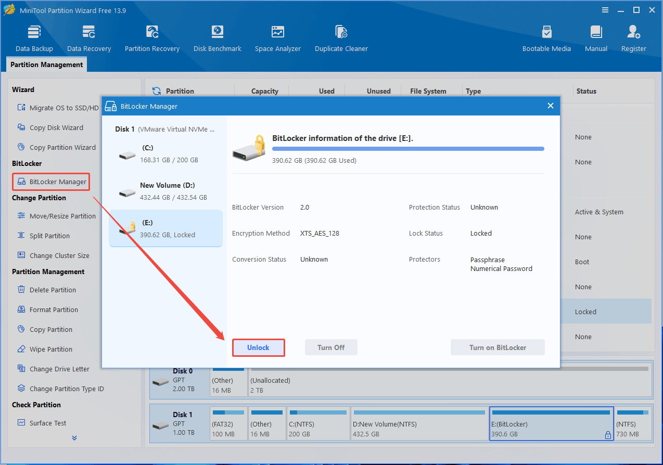
Task: Select the C:(NTFS) 200 GB block
Action: pyautogui.click(x=318, y=423)
